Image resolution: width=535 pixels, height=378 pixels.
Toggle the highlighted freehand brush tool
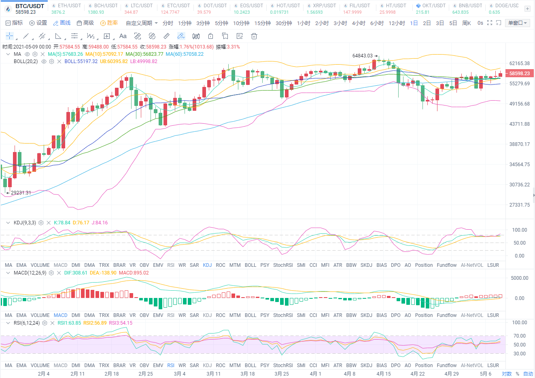click(181, 36)
